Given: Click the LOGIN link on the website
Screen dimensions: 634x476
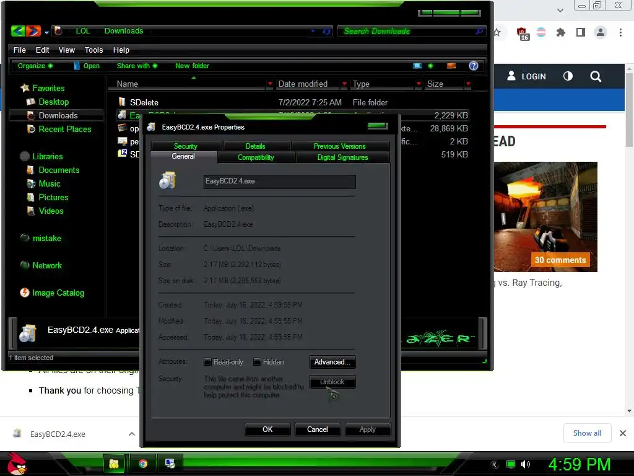Looking at the screenshot, I should coord(527,76).
